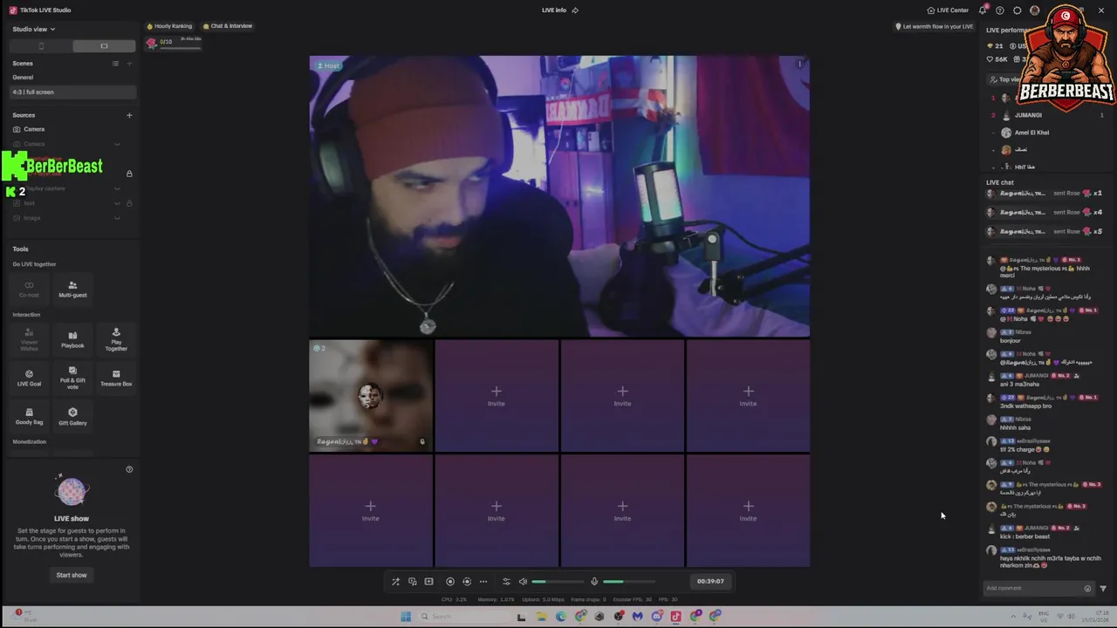Open the Chat & Interview tab
Image resolution: width=1117 pixels, height=628 pixels.
pyautogui.click(x=228, y=26)
